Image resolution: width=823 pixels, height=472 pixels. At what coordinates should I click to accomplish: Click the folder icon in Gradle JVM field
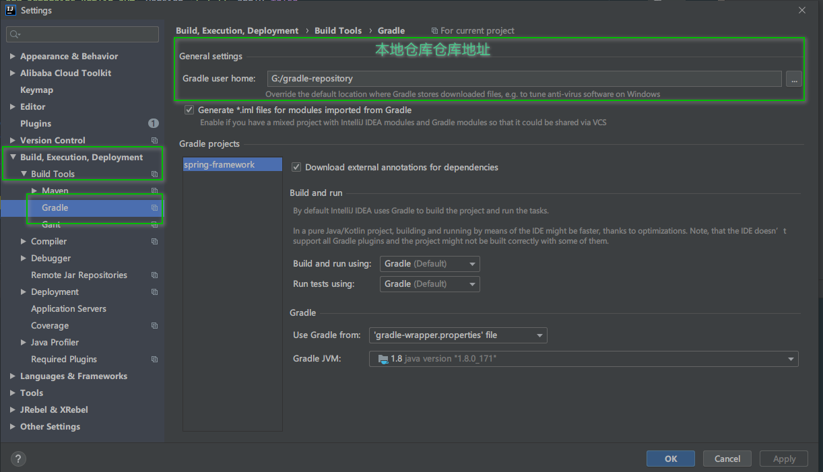(383, 359)
